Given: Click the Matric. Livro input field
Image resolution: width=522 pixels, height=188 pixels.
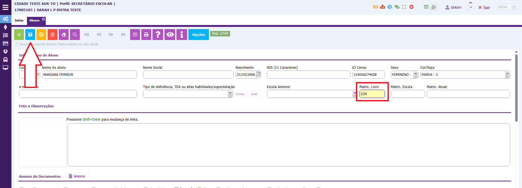Looking at the screenshot, I should 372,94.
